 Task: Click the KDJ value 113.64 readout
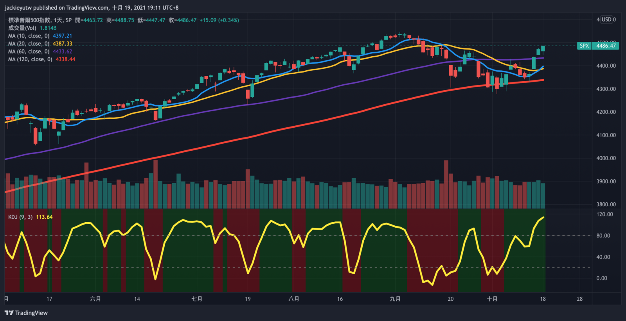[44, 217]
